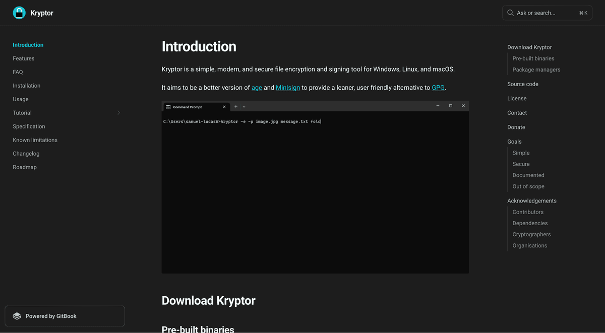Click the terminal minimize icon
Viewport: 605px width, 333px height.
click(x=438, y=106)
